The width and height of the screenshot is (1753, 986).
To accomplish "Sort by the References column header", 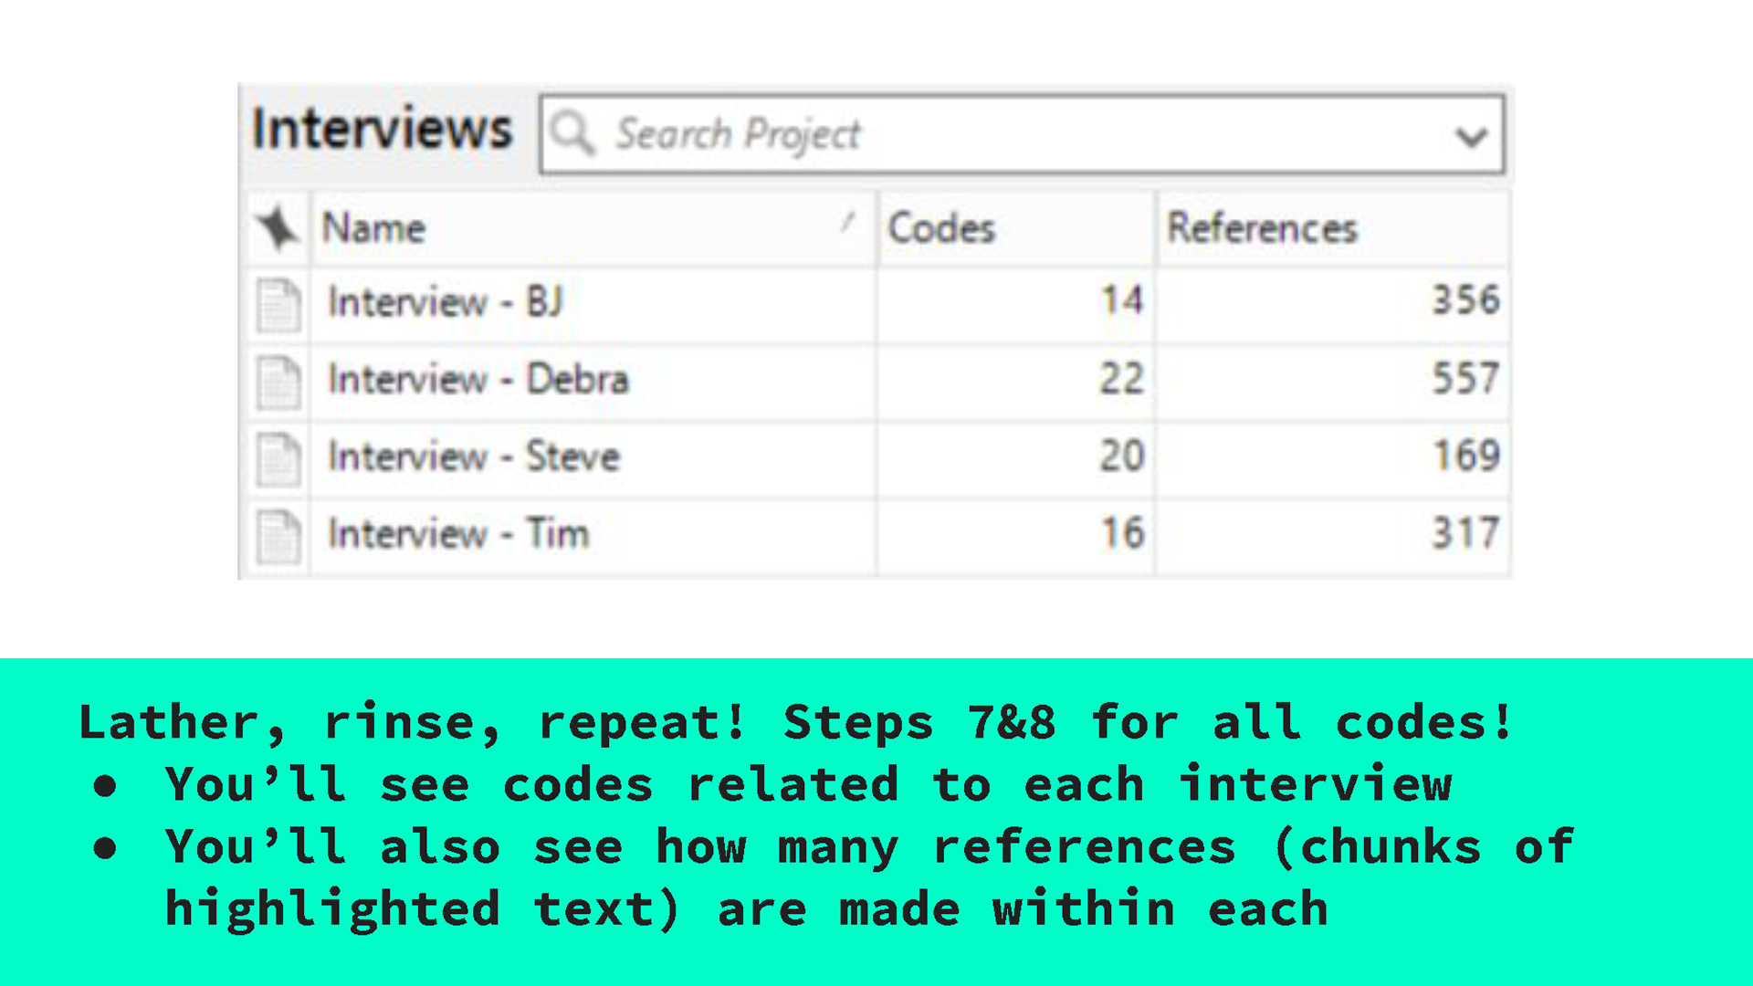I will click(x=1263, y=228).
